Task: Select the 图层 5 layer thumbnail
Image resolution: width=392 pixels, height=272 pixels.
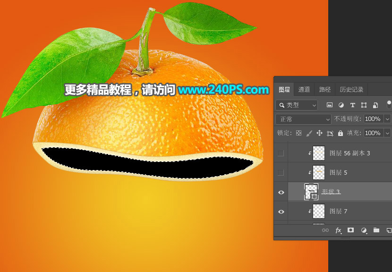Action: (319, 172)
